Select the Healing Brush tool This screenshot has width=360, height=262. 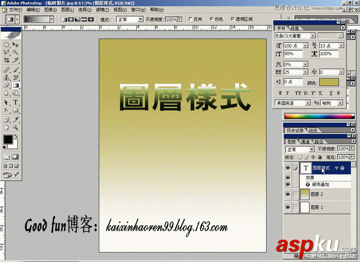(6, 70)
